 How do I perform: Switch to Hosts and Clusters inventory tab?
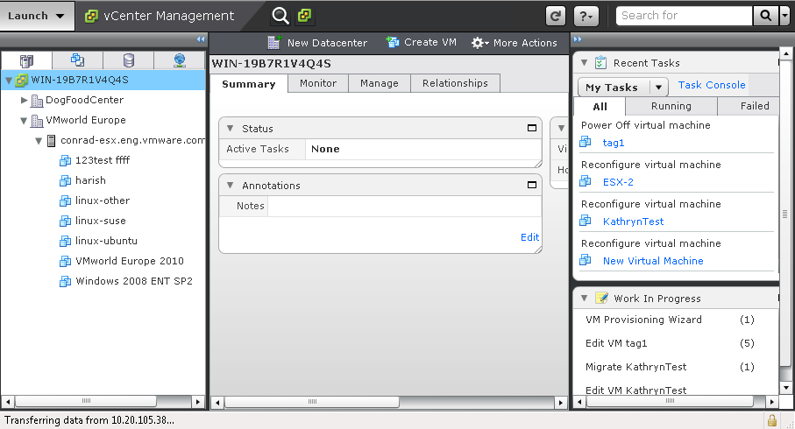tap(26, 60)
